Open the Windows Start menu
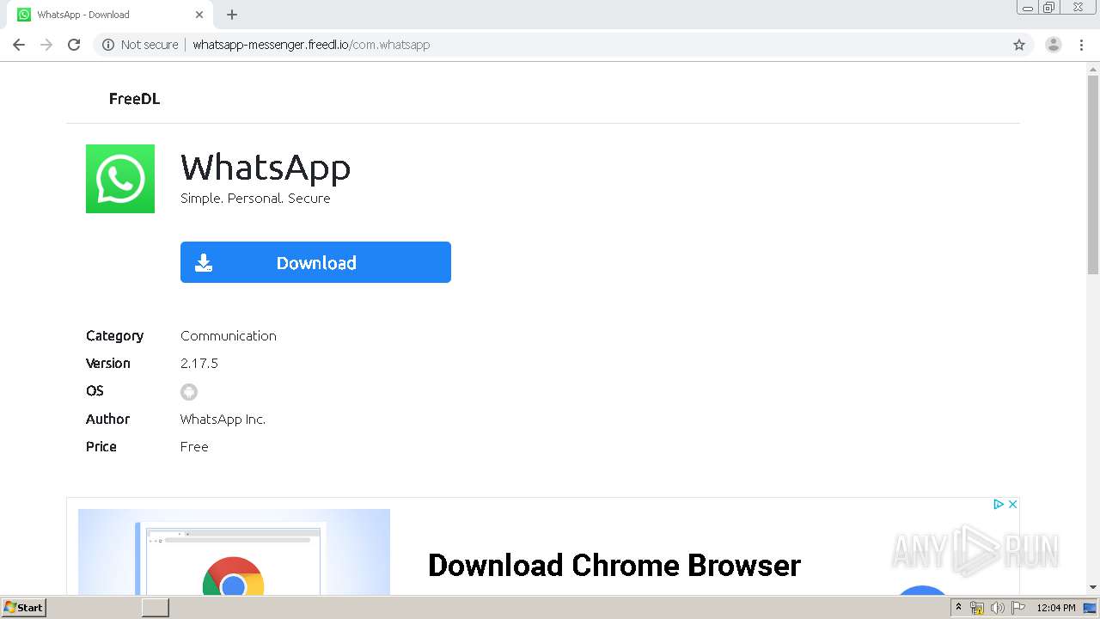 (24, 608)
